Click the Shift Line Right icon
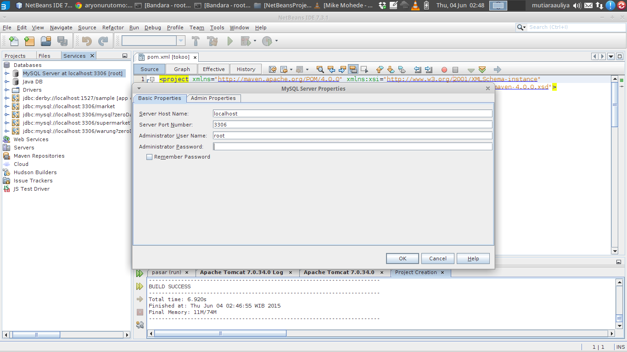Image resolution: width=627 pixels, height=352 pixels. [x=429, y=69]
